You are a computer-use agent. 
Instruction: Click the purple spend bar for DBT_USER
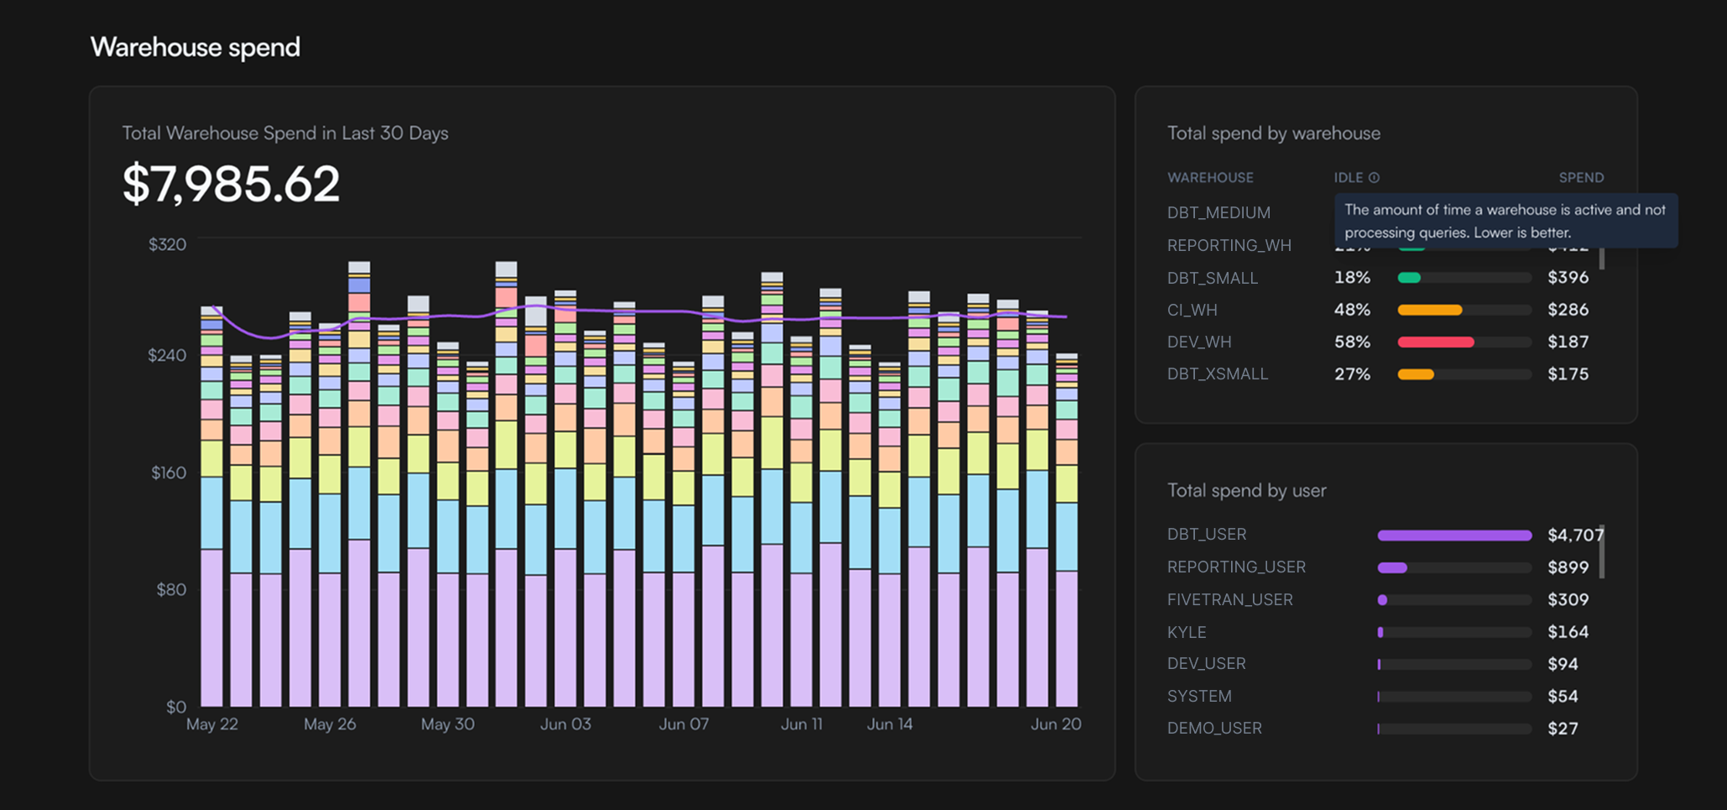tap(1454, 535)
